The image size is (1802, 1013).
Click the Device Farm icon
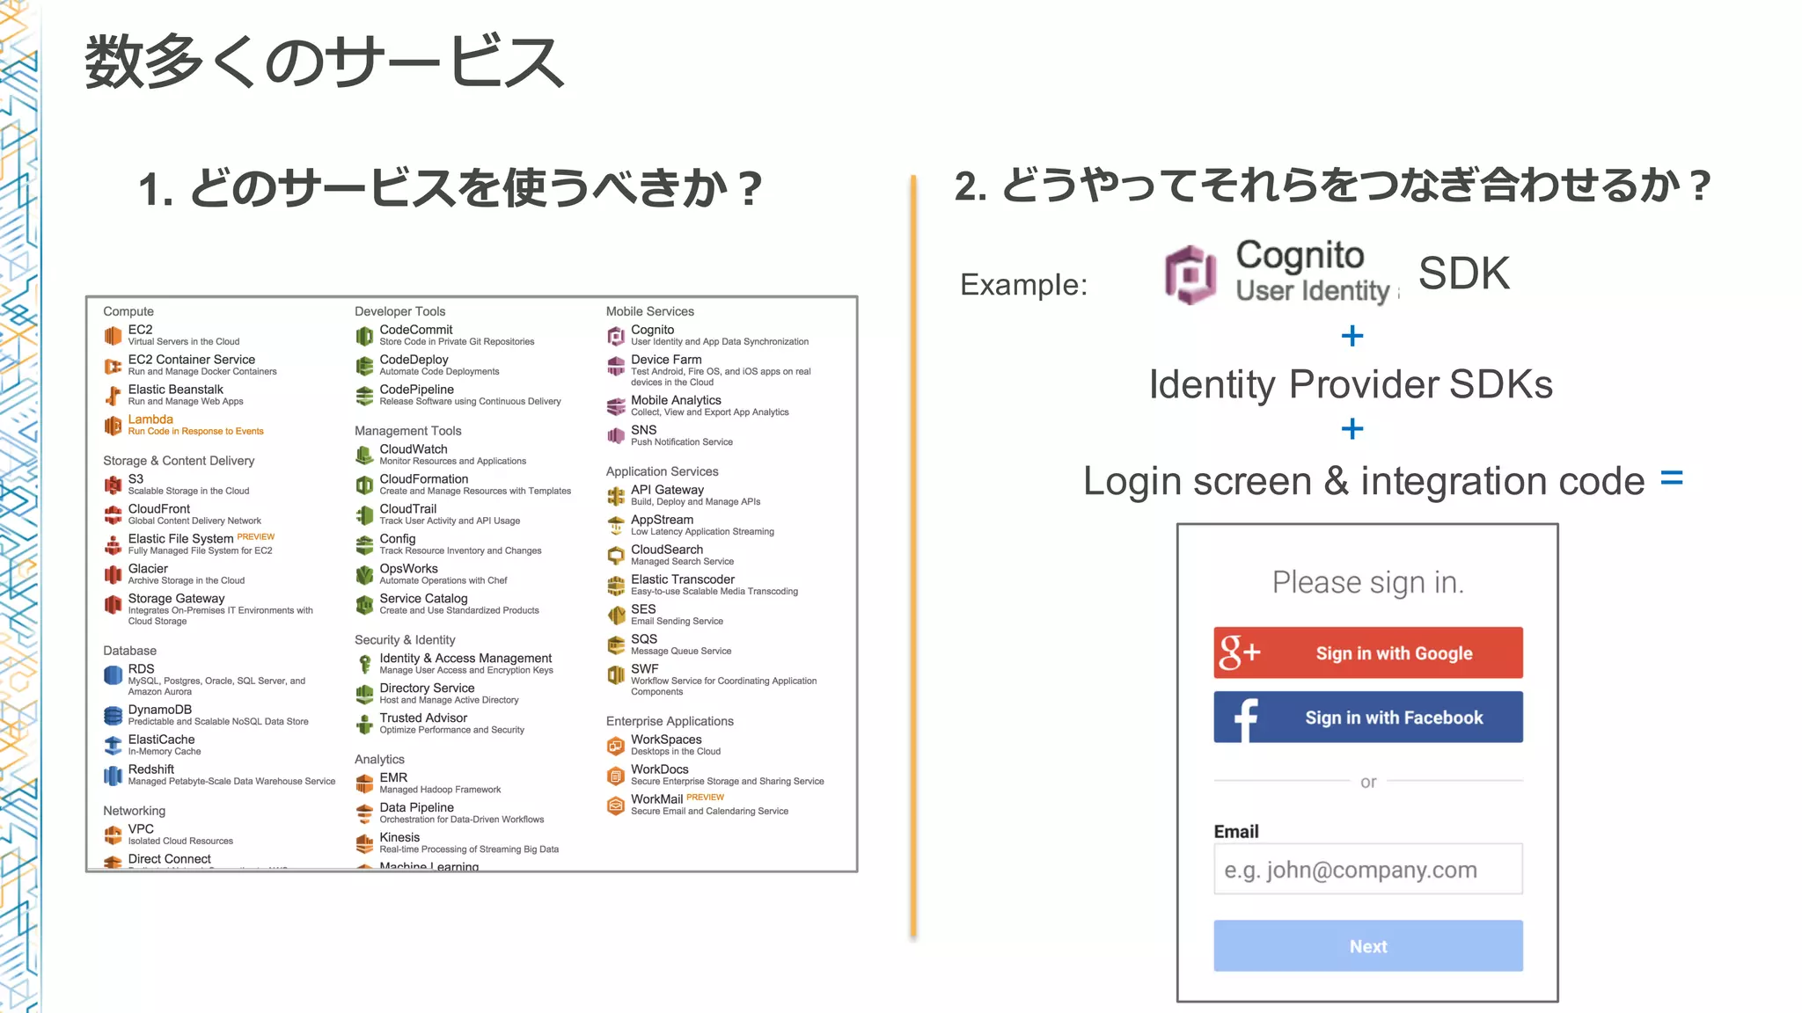coord(616,366)
